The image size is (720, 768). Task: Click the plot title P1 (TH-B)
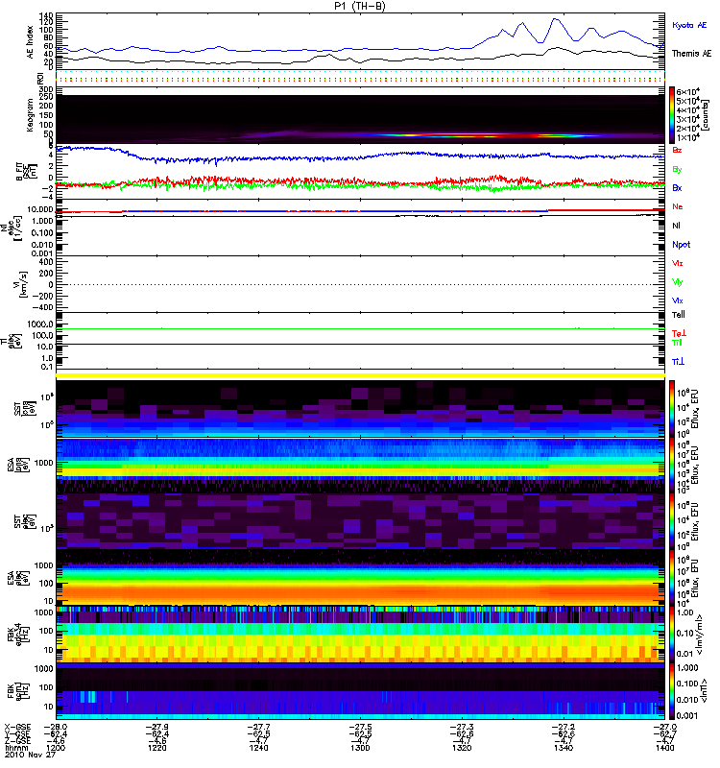[x=360, y=6]
